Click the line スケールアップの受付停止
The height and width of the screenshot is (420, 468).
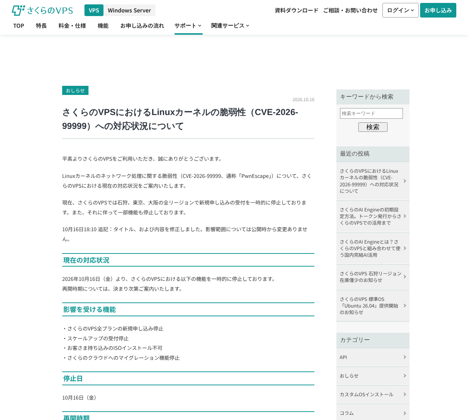point(95,339)
